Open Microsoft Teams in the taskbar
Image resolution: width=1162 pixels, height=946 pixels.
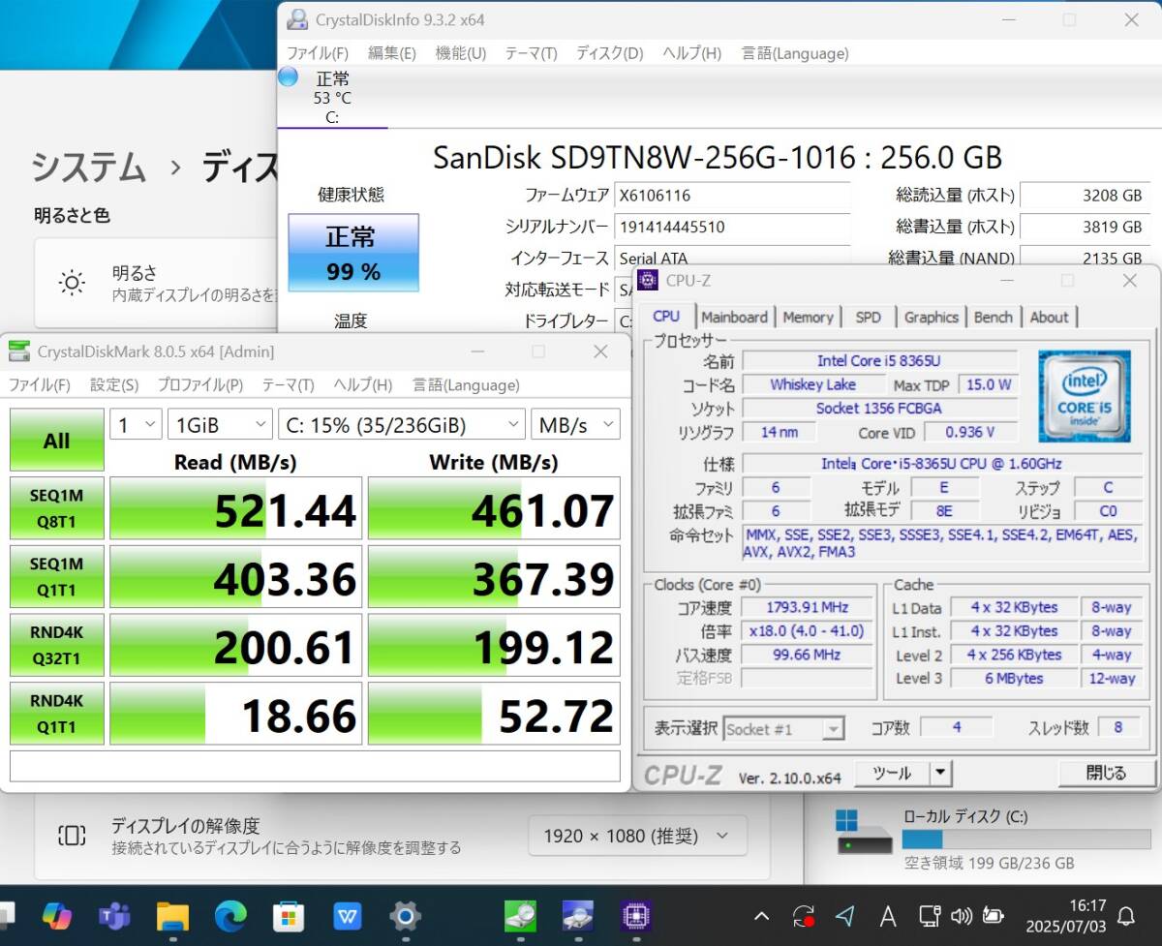tap(114, 914)
